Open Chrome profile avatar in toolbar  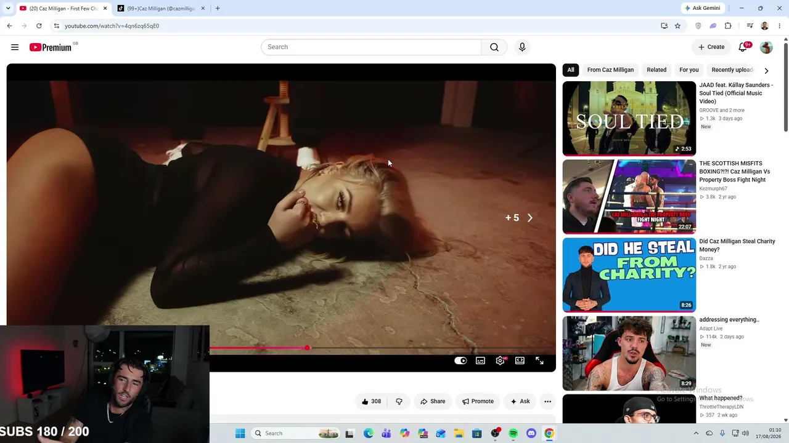pyautogui.click(x=765, y=26)
